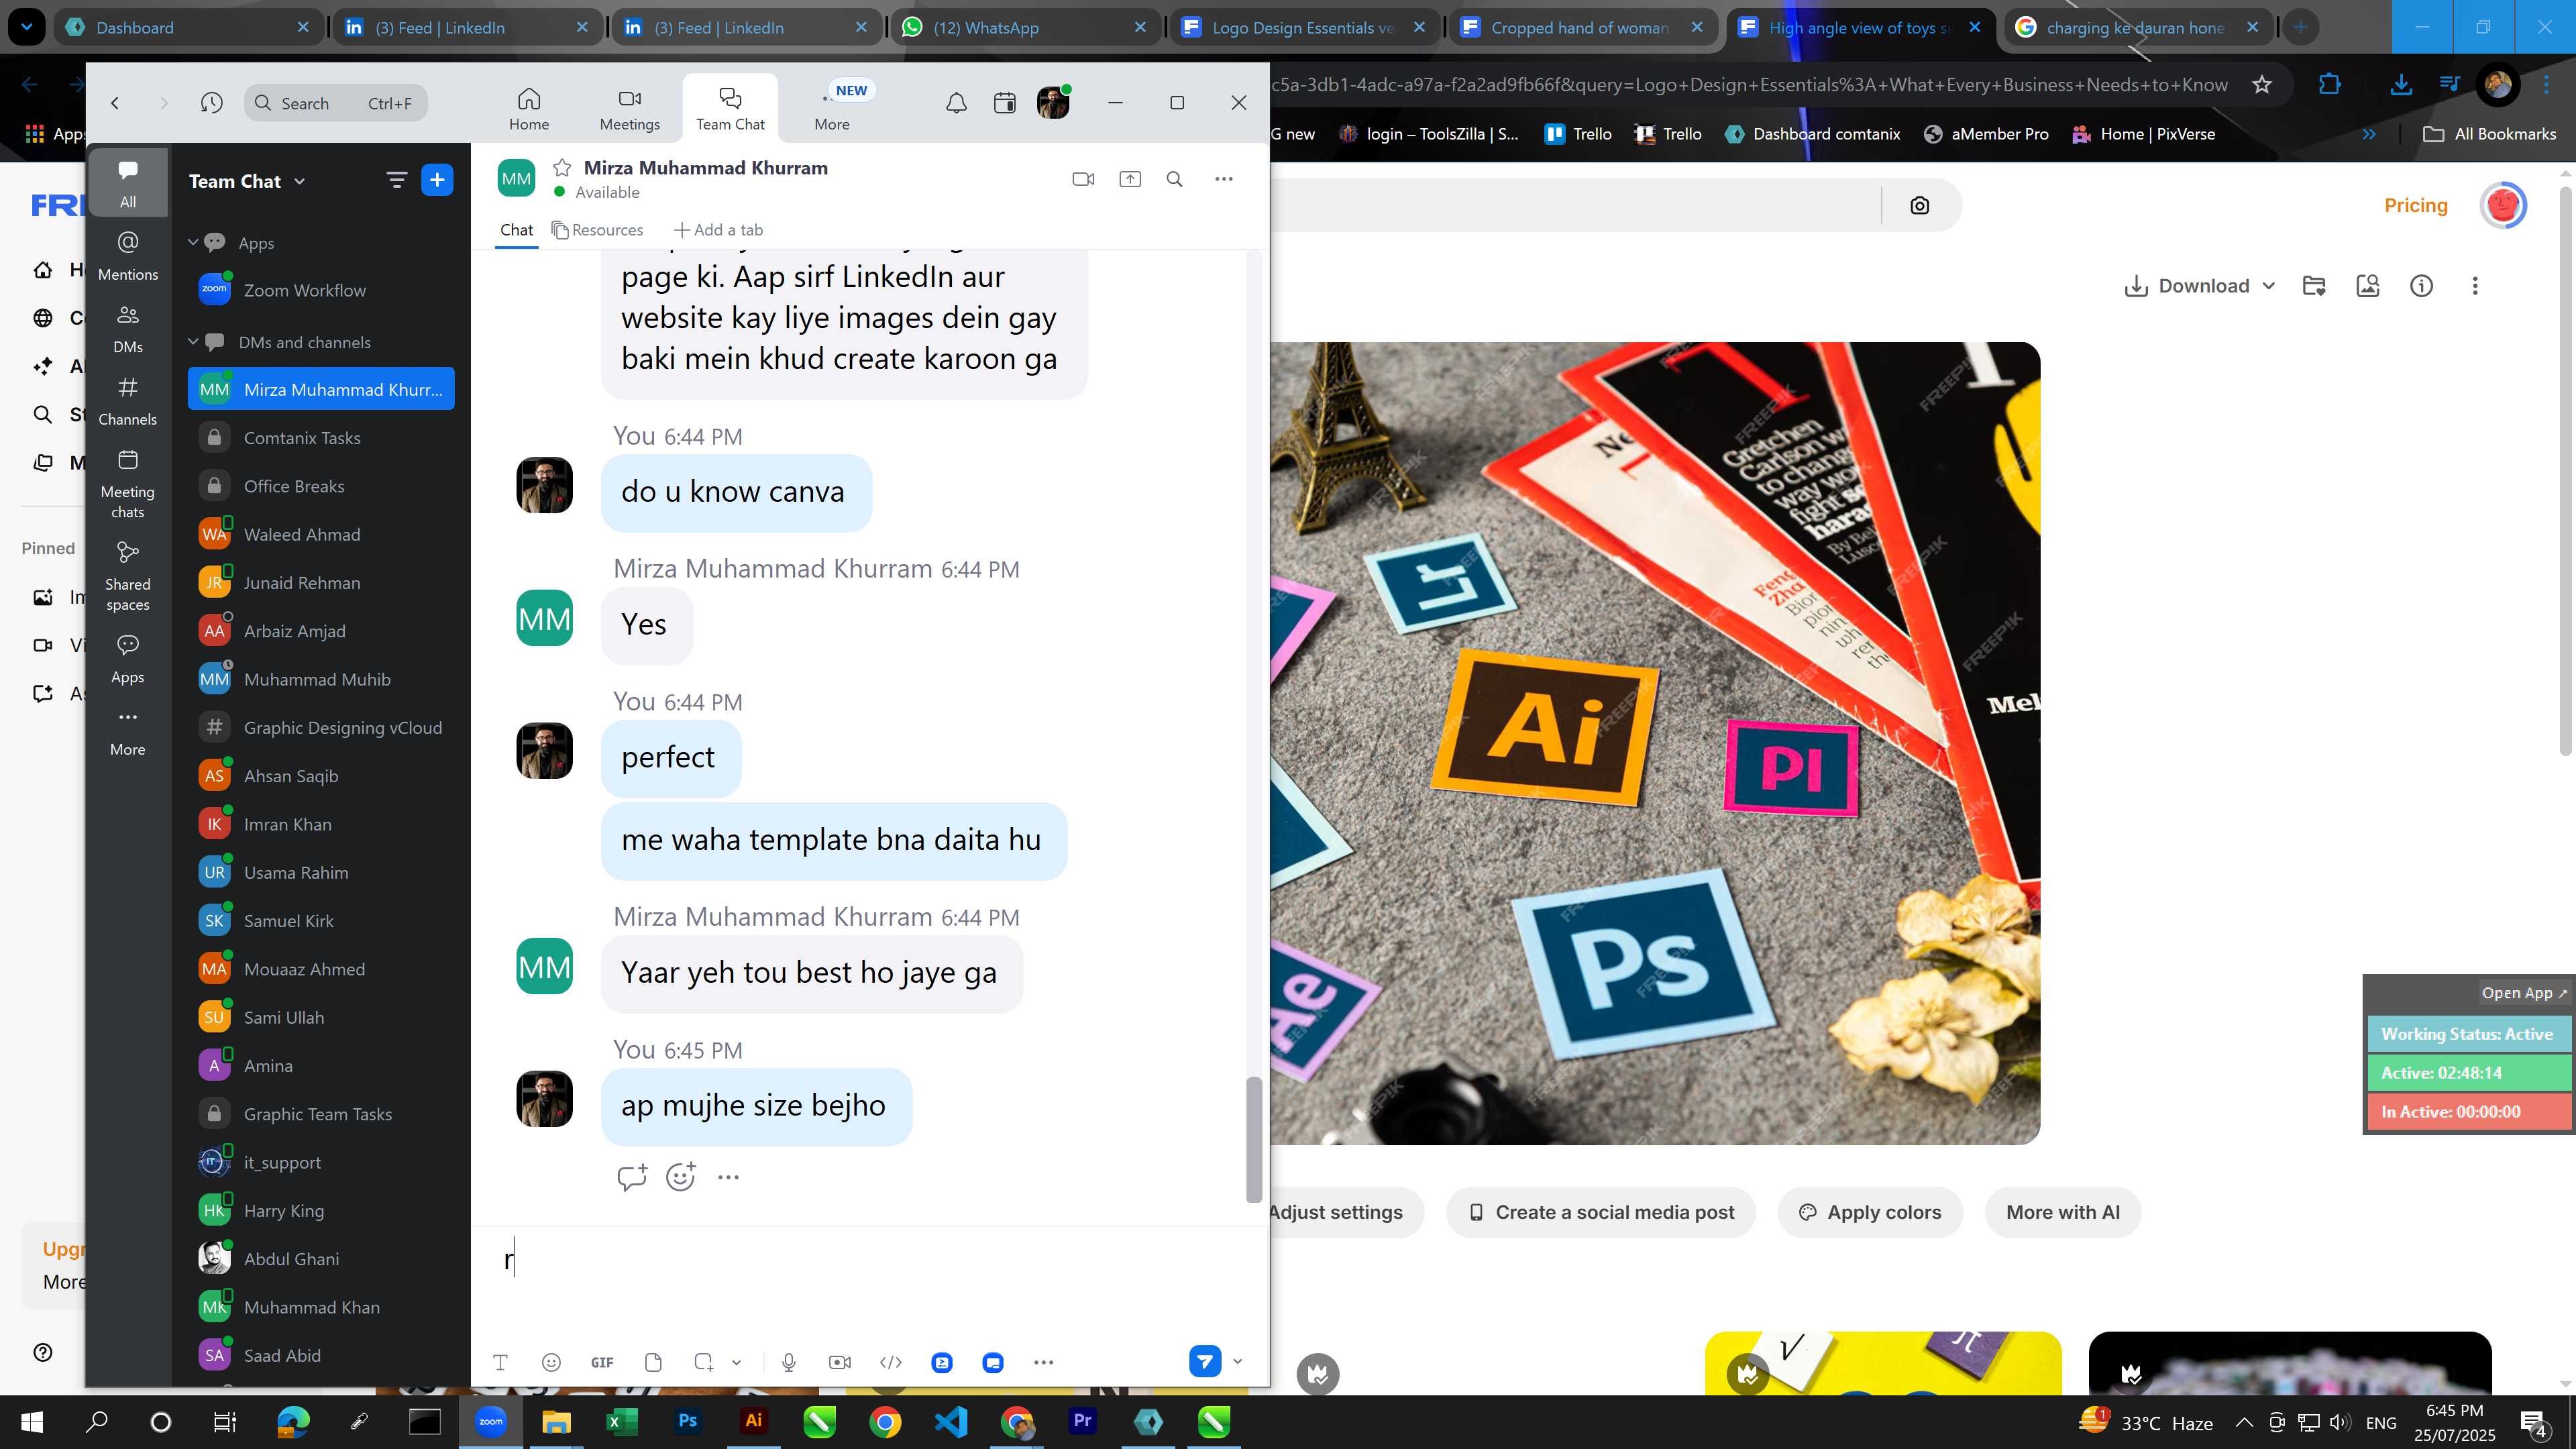Open the chat header more options ellipsis
2576x1449 pixels.
click(1224, 179)
